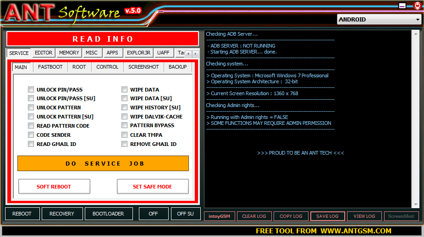Check the UNLOCK PATTERN option

coord(31,108)
